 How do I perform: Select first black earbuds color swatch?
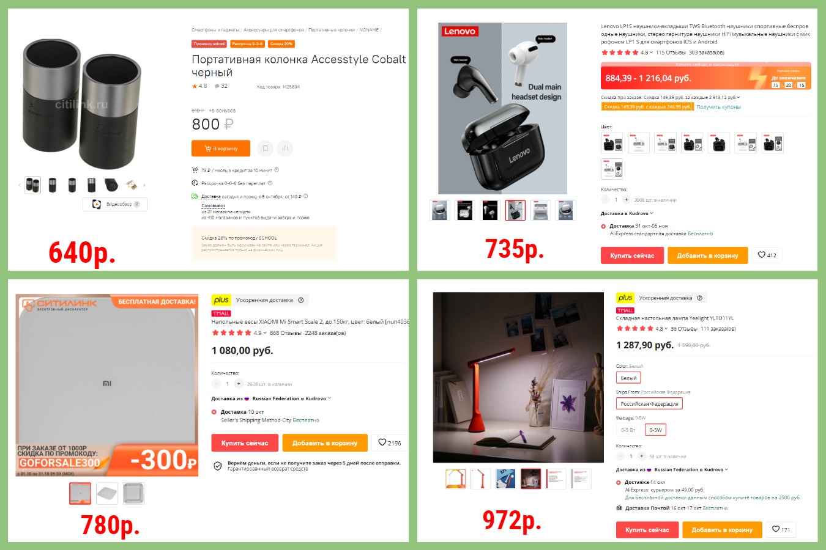pyautogui.click(x=612, y=143)
